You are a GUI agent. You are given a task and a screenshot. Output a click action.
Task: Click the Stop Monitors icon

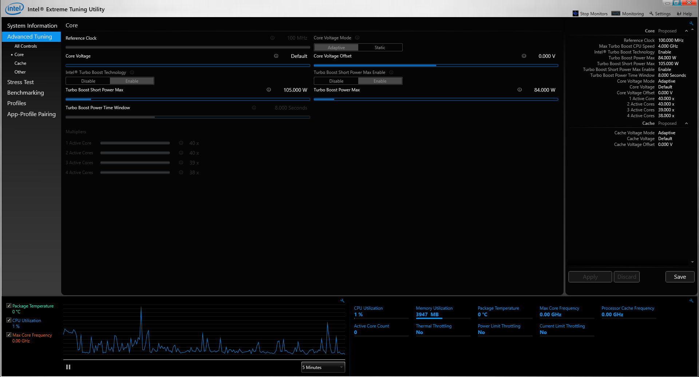tap(575, 13)
